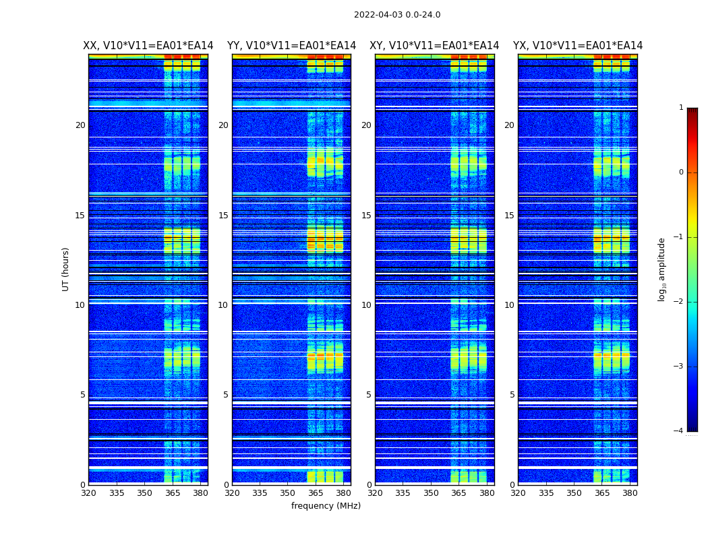708x539 pixels.
Task: Click the YX, V10*V11=EA01*EA14 title
Action: coord(578,46)
